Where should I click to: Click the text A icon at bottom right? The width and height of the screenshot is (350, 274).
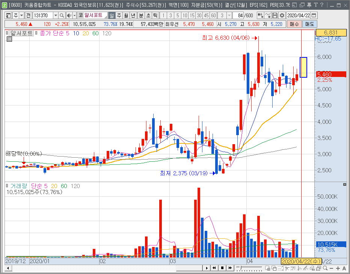pyautogui.click(x=344, y=268)
